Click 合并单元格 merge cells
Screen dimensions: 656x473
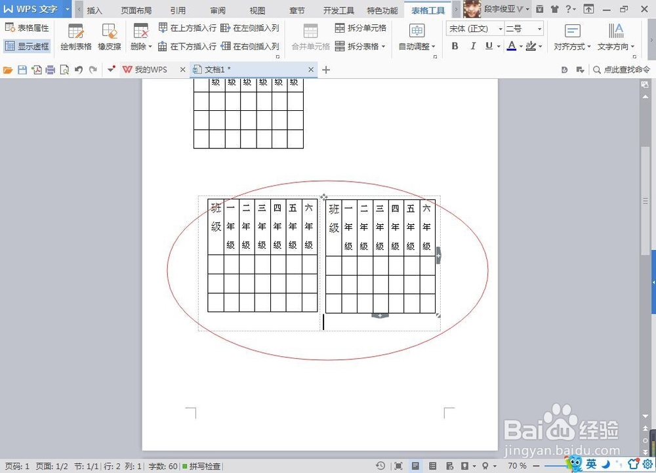[x=310, y=37]
